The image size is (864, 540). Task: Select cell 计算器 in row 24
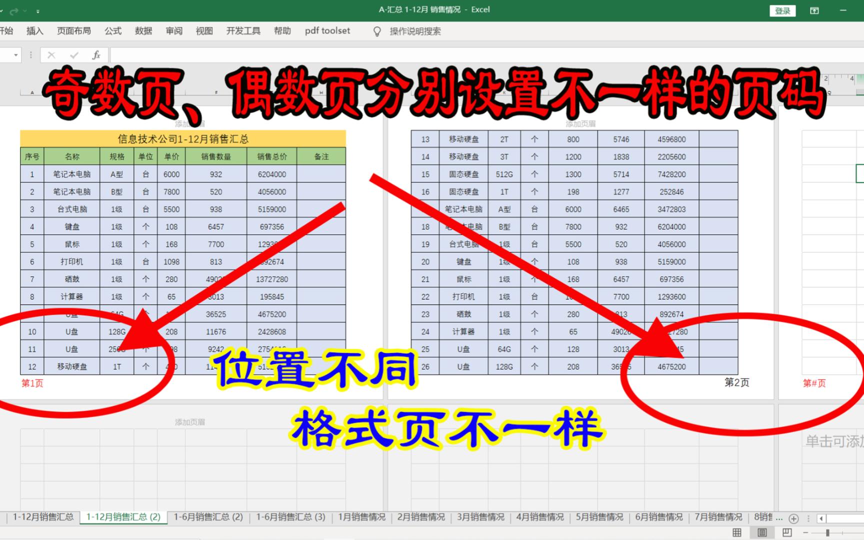click(463, 331)
